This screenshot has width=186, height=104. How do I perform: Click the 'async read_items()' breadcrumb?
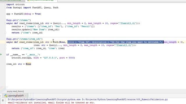coord(15,91)
